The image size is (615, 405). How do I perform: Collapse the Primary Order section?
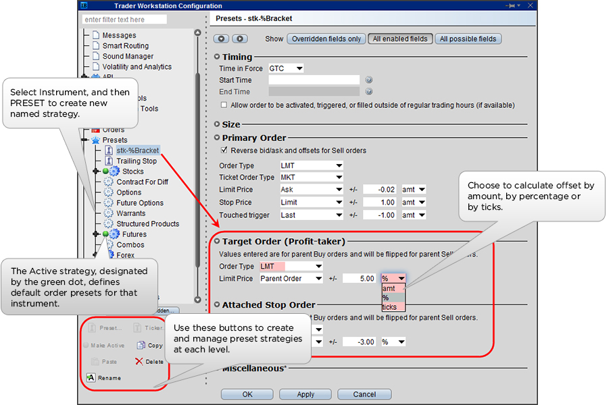[217, 138]
